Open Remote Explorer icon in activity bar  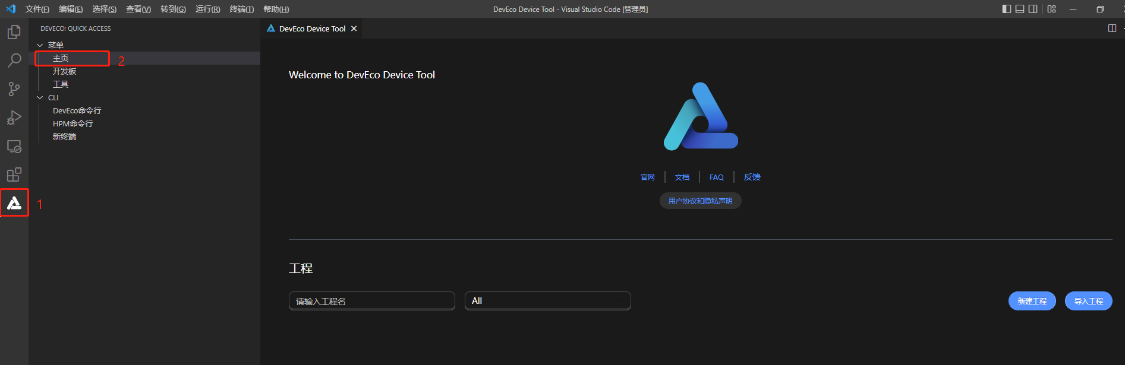coord(14,146)
